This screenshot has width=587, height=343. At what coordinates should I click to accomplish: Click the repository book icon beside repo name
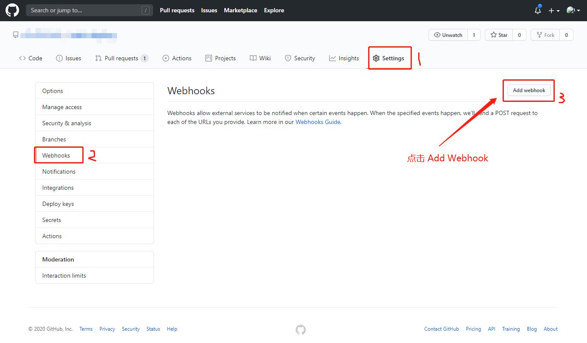pyautogui.click(x=16, y=35)
